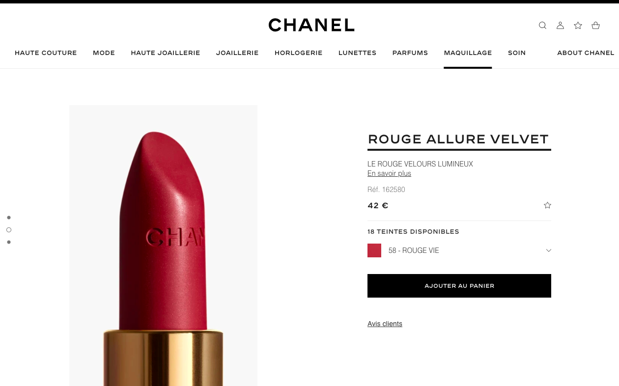Click the lipstick product image
This screenshot has height=386, width=619.
163,246
